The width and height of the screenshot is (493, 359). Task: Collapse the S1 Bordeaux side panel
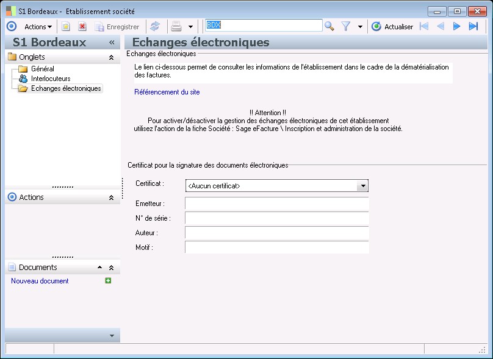point(112,43)
